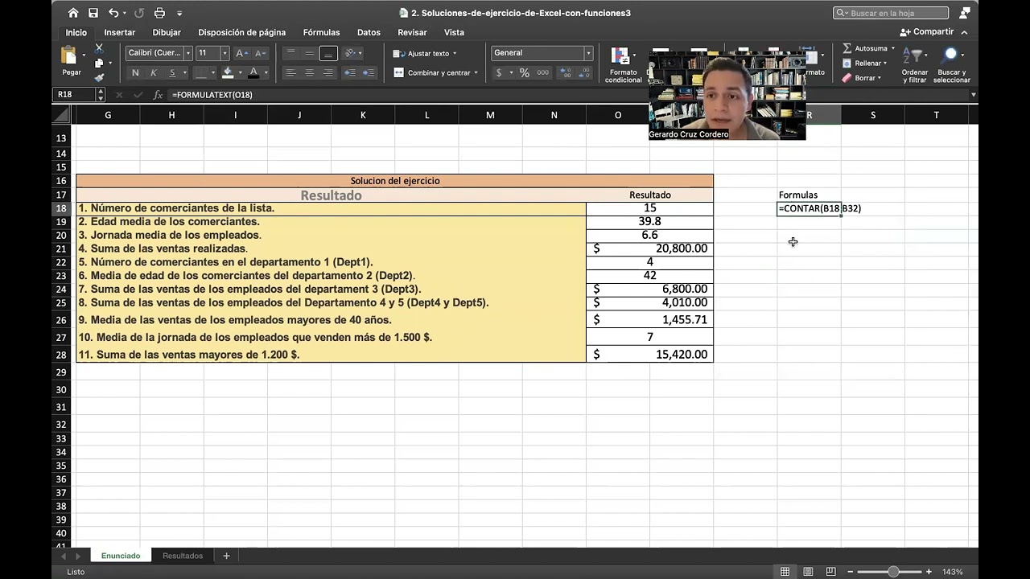The height and width of the screenshot is (579, 1030).
Task: Center text horizontally
Action: [310, 72]
